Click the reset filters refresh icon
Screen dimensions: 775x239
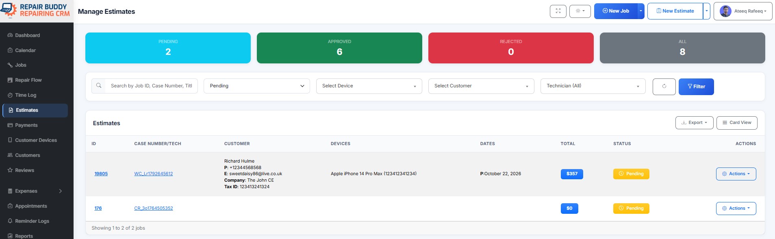[x=664, y=87]
